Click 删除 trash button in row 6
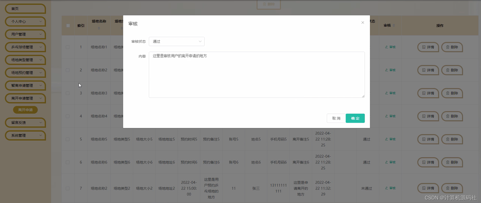 pyautogui.click(x=452, y=162)
